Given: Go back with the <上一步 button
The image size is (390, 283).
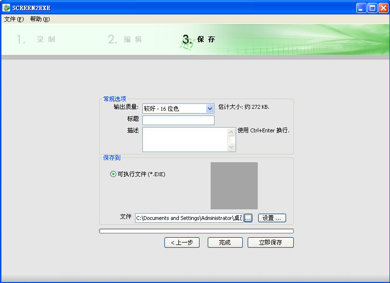Looking at the screenshot, I should 182,243.
